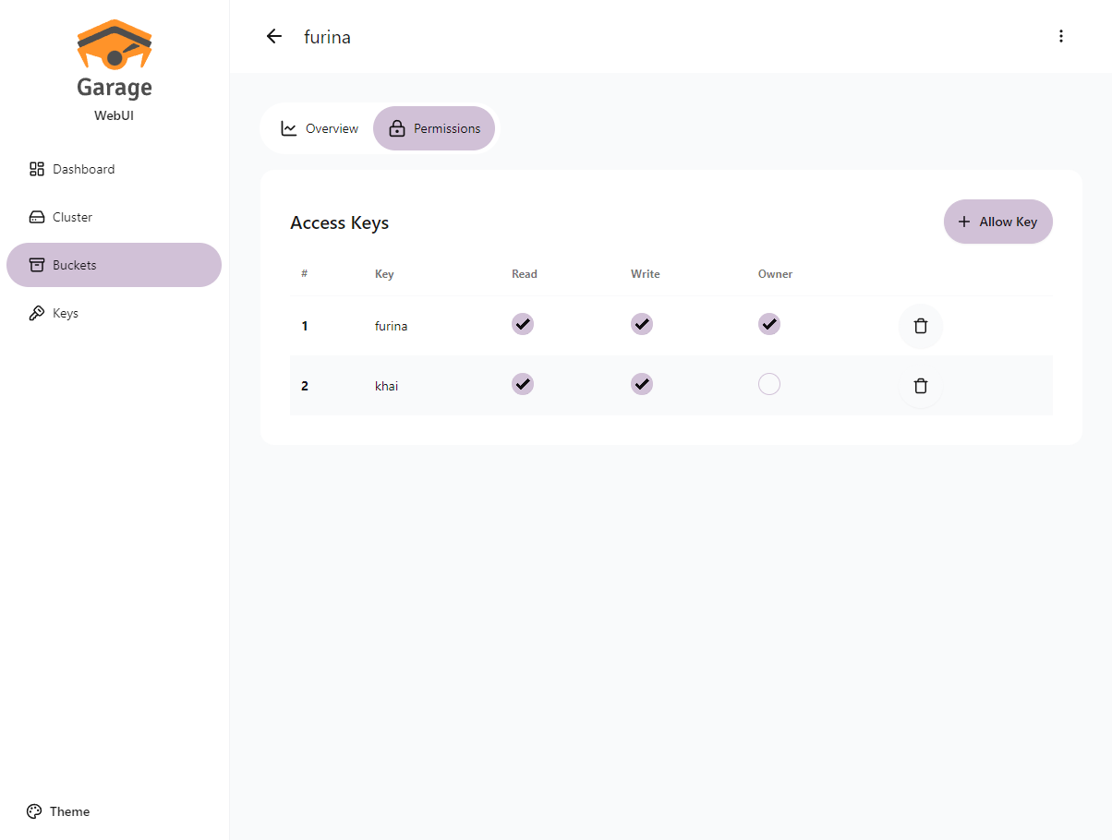Screen dimensions: 1112x840
Task: Select the Permissions tab
Action: 434,128
